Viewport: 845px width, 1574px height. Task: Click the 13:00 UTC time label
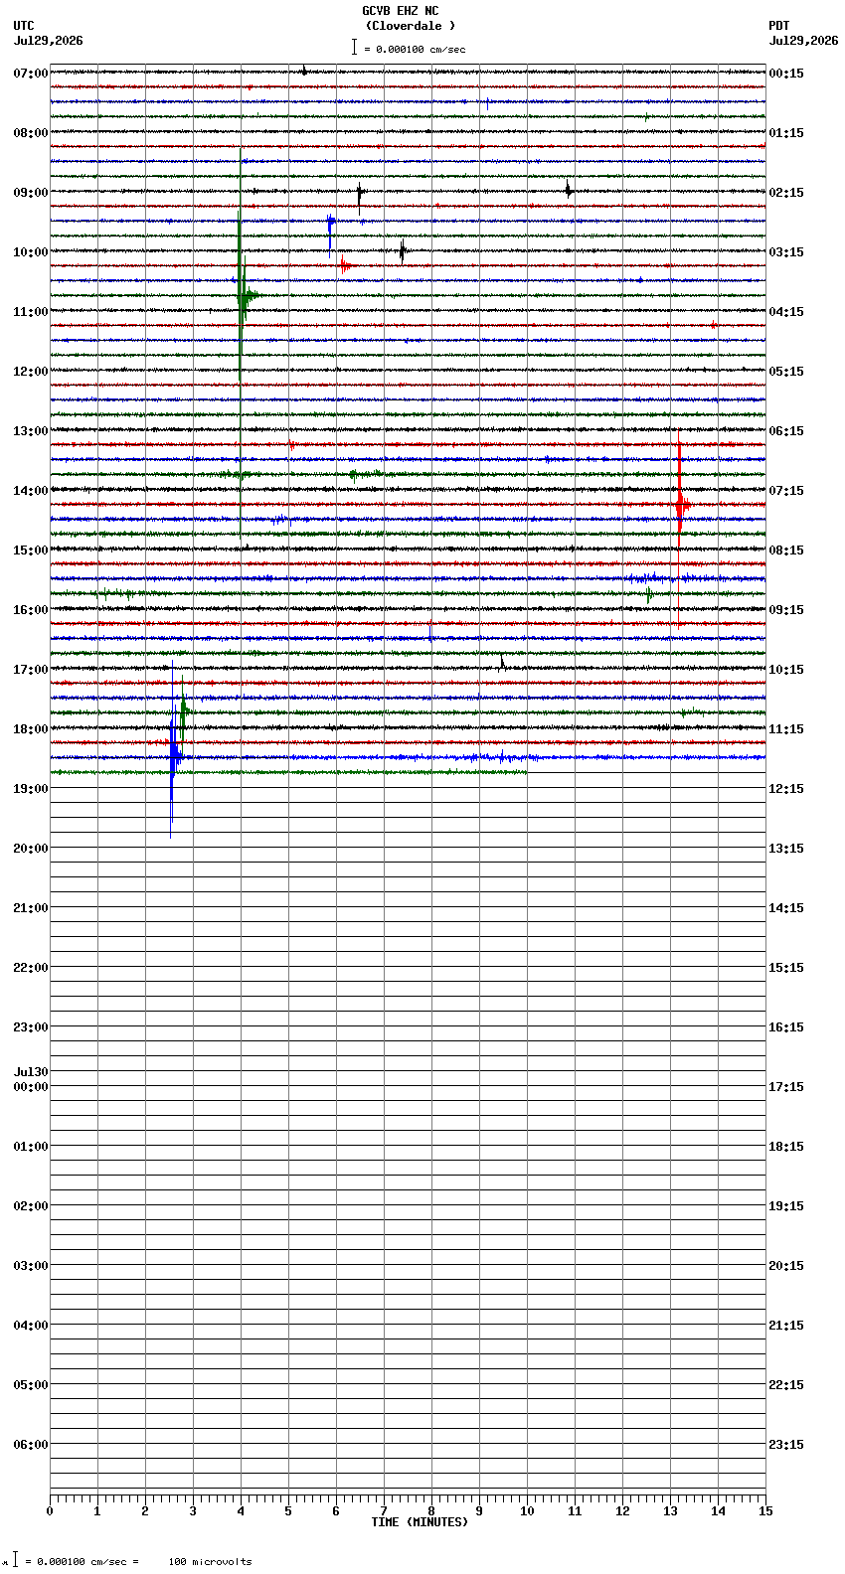click(31, 431)
